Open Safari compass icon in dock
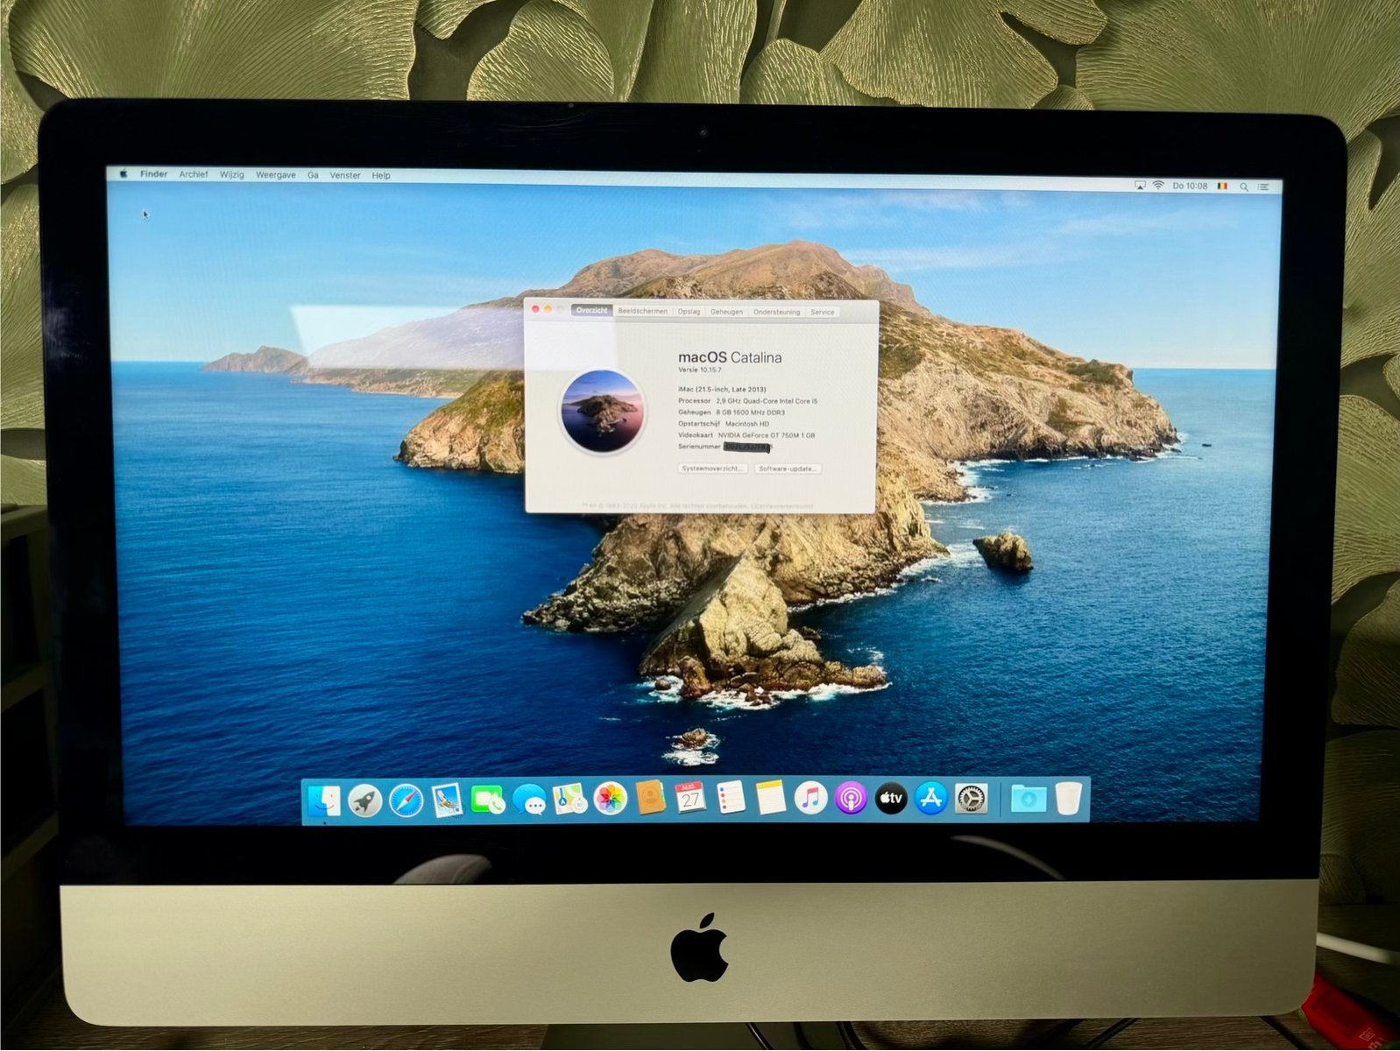This screenshot has height=1051, width=1400. pos(407,800)
